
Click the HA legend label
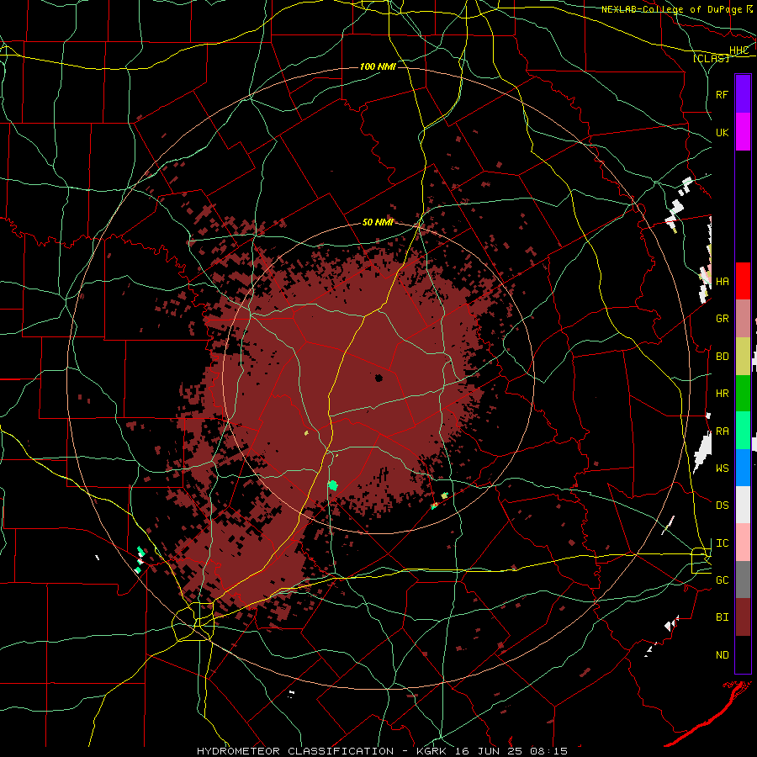click(722, 282)
